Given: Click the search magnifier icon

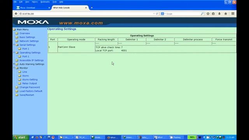Looking at the screenshot, I should tap(202, 14).
